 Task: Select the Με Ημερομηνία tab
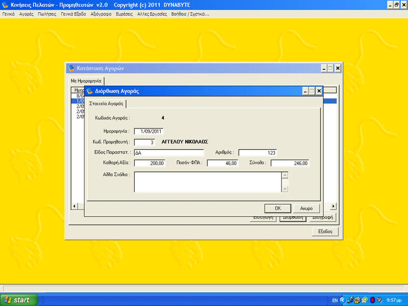(x=86, y=81)
